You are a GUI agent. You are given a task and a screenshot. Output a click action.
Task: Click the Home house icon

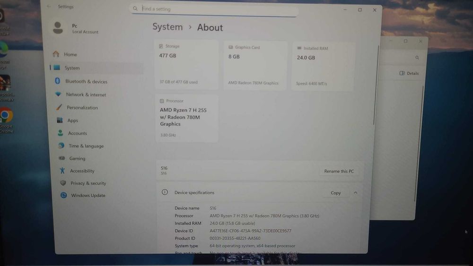pyautogui.click(x=56, y=54)
